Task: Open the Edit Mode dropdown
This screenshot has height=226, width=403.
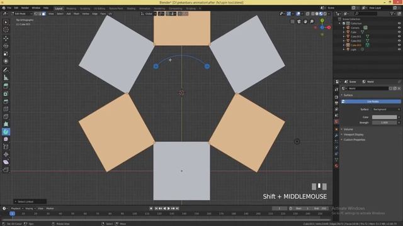Action: tap(21, 14)
